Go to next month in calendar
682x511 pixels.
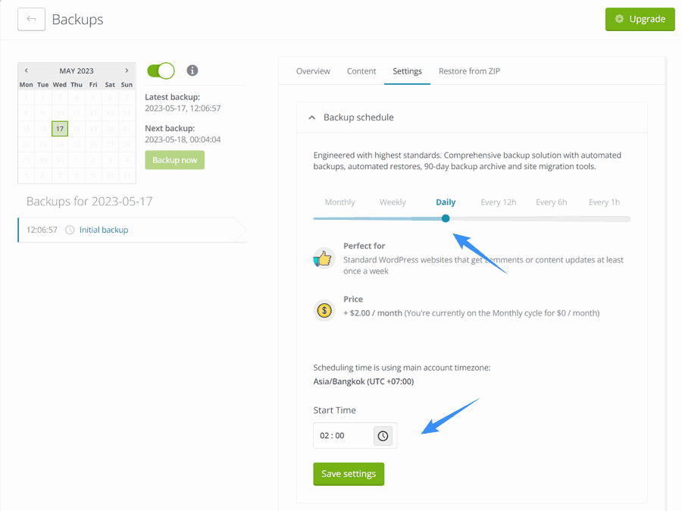point(127,71)
